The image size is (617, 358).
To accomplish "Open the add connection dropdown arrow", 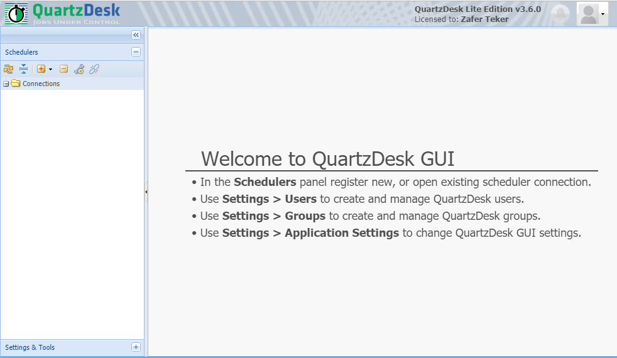I will 50,70.
